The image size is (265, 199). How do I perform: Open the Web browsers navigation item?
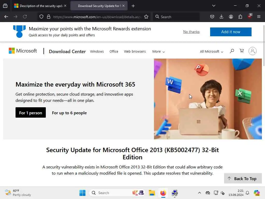[x=135, y=52]
